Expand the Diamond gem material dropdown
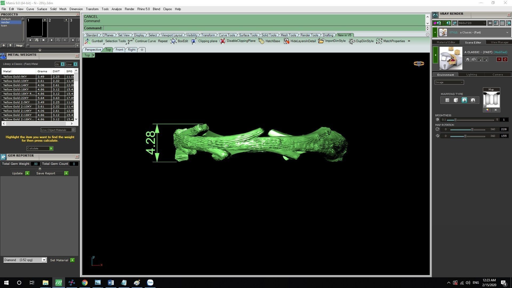This screenshot has width=512, height=288. [44, 260]
